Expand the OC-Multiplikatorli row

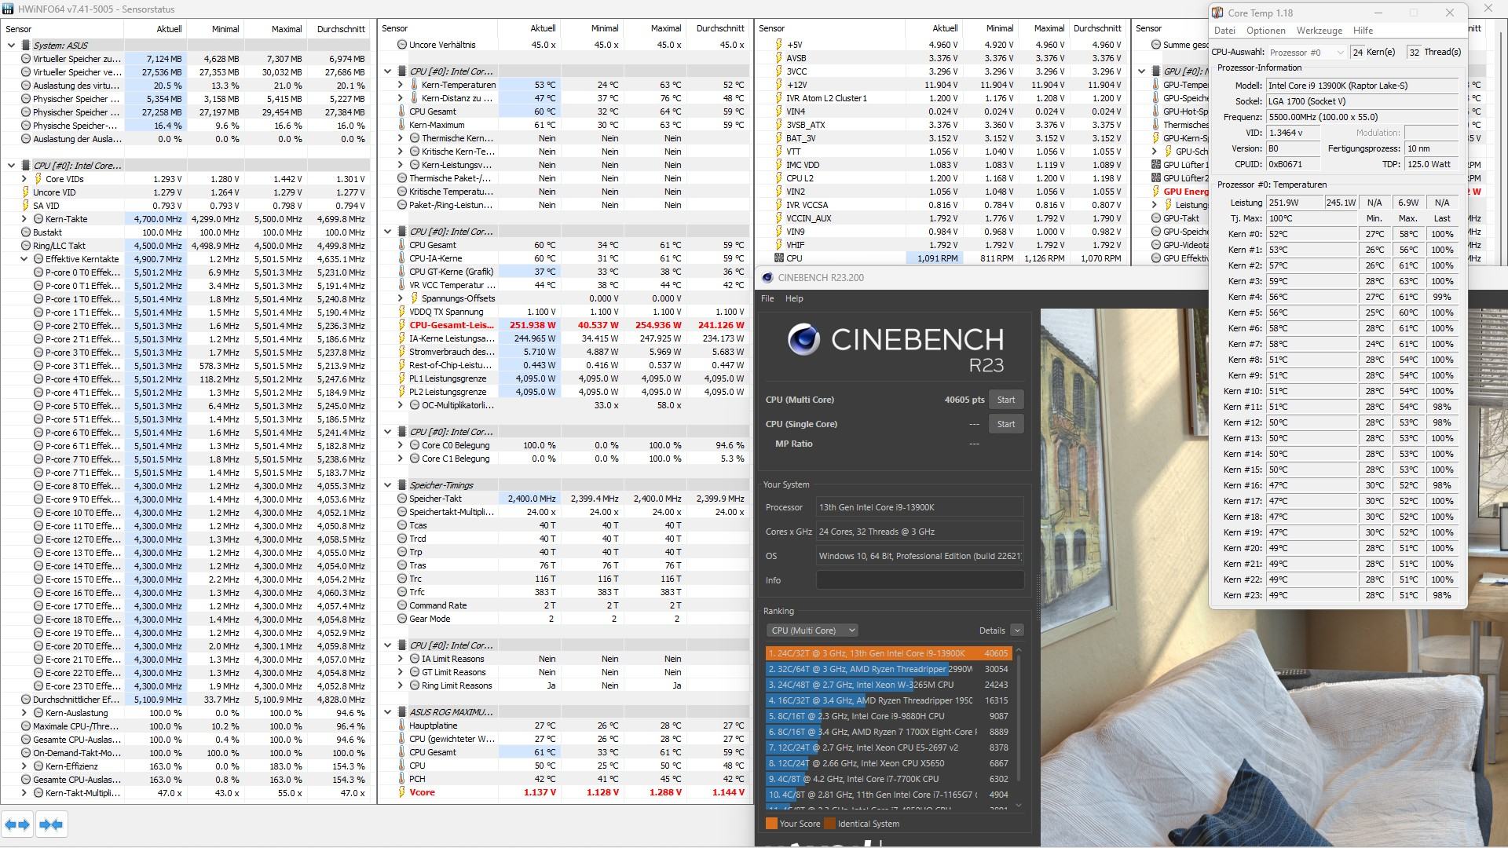pos(401,405)
